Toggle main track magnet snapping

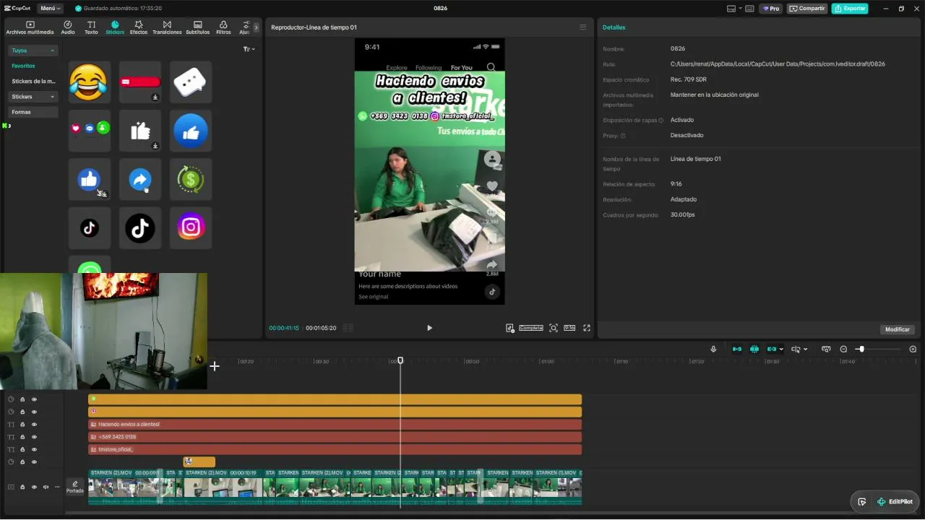pos(737,349)
